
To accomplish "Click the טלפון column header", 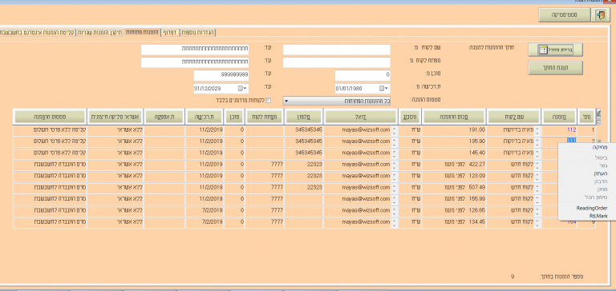I will (x=304, y=117).
